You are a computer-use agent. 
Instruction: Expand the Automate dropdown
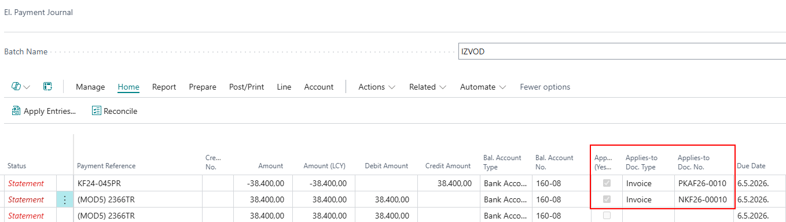coord(483,87)
